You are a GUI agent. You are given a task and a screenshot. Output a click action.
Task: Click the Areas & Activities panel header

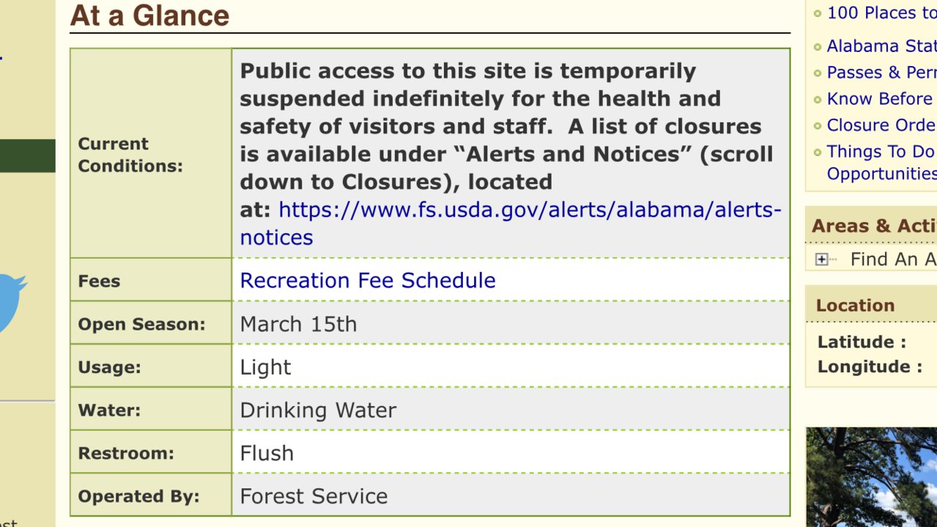click(x=871, y=226)
